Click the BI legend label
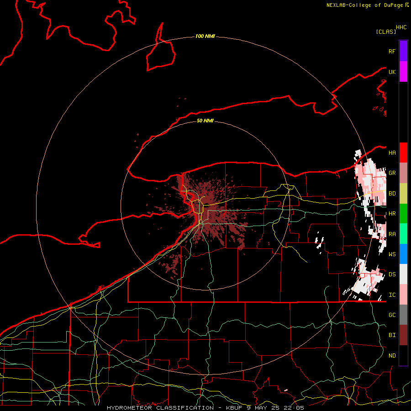Viewport: 411px width, 411px height. [x=392, y=335]
